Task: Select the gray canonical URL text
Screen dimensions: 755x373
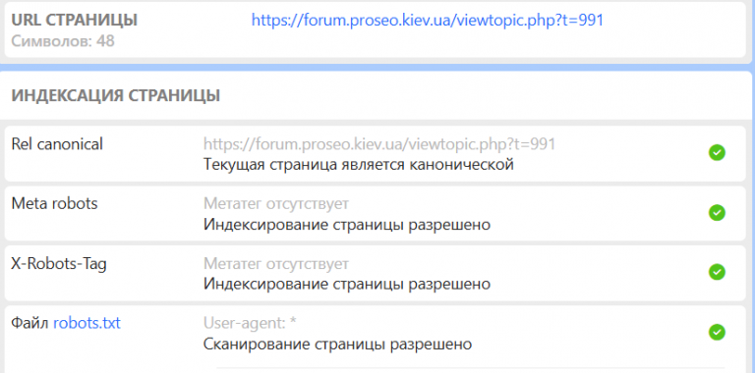Action: (379, 143)
